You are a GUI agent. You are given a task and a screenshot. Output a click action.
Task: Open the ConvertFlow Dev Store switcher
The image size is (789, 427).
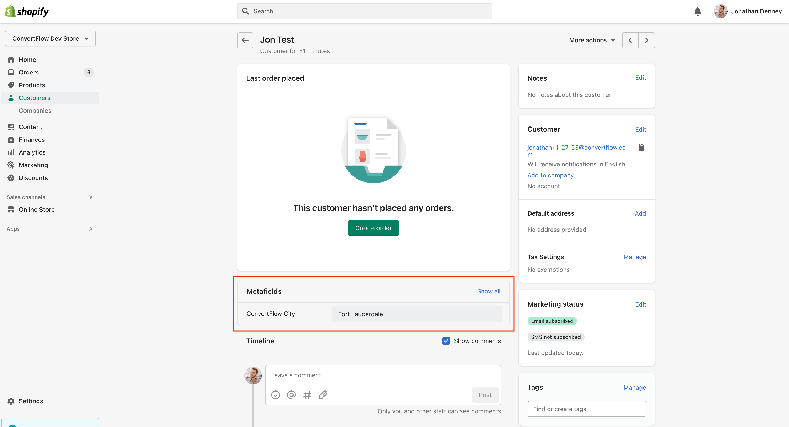click(50, 39)
